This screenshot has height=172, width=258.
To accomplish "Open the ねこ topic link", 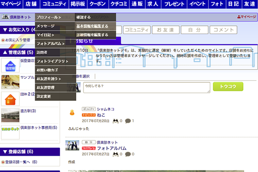I will click(x=101, y=115).
